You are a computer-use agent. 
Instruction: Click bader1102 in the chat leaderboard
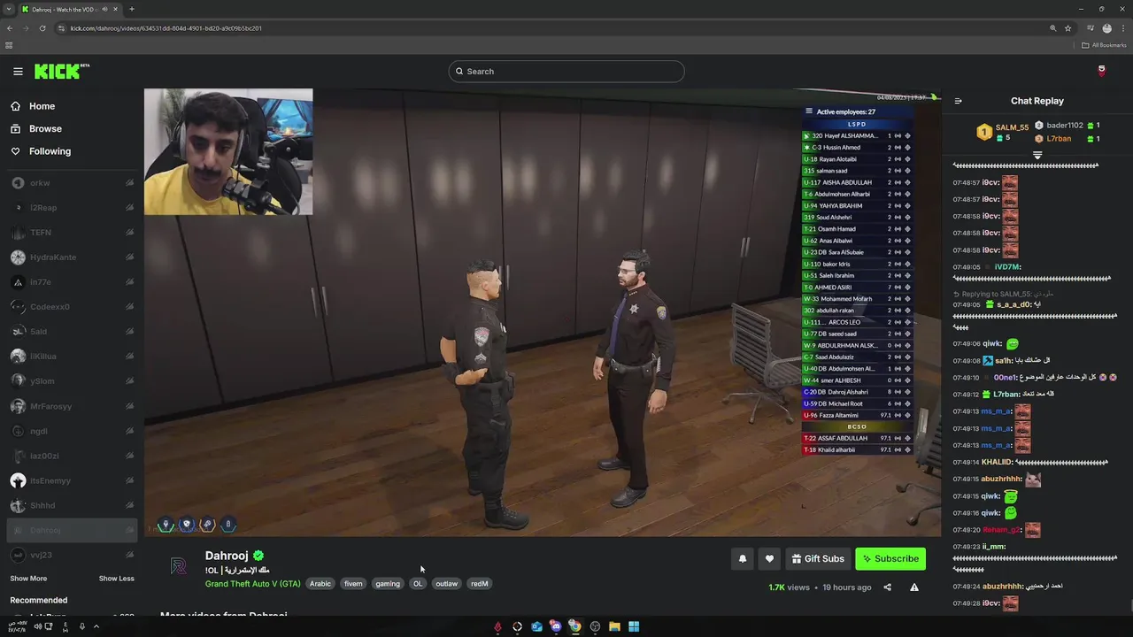coord(1065,126)
